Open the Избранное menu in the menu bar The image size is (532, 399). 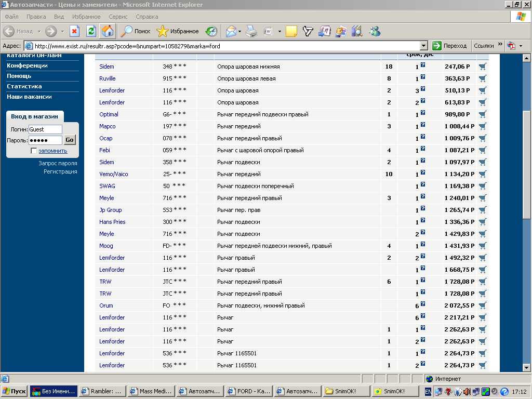click(86, 17)
